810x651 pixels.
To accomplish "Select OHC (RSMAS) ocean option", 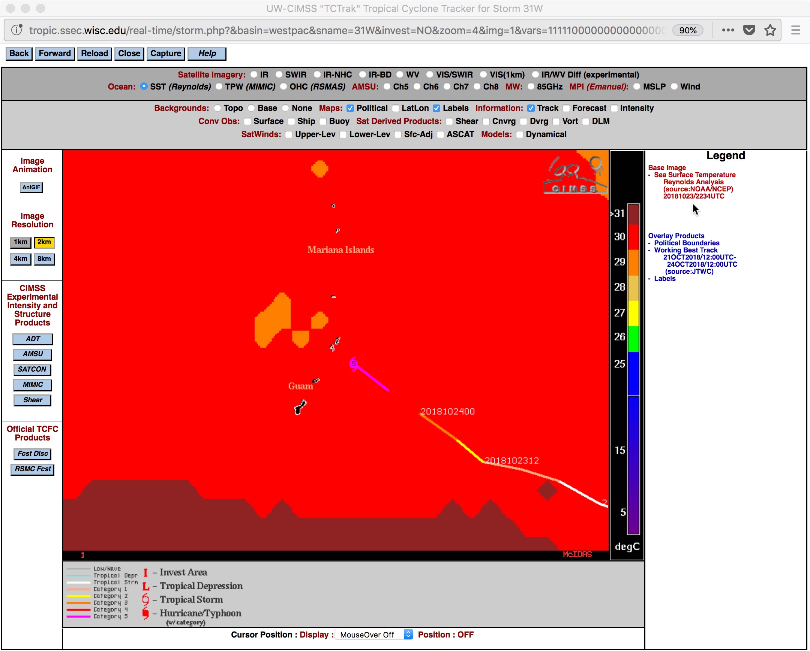I will [283, 87].
